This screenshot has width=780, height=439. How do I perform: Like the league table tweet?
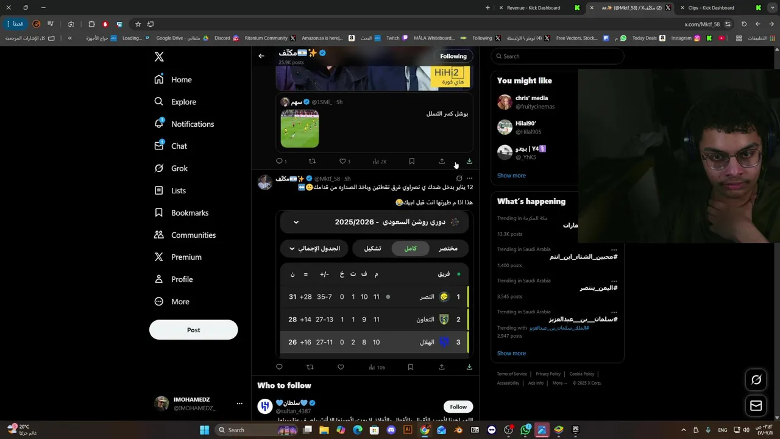click(341, 367)
